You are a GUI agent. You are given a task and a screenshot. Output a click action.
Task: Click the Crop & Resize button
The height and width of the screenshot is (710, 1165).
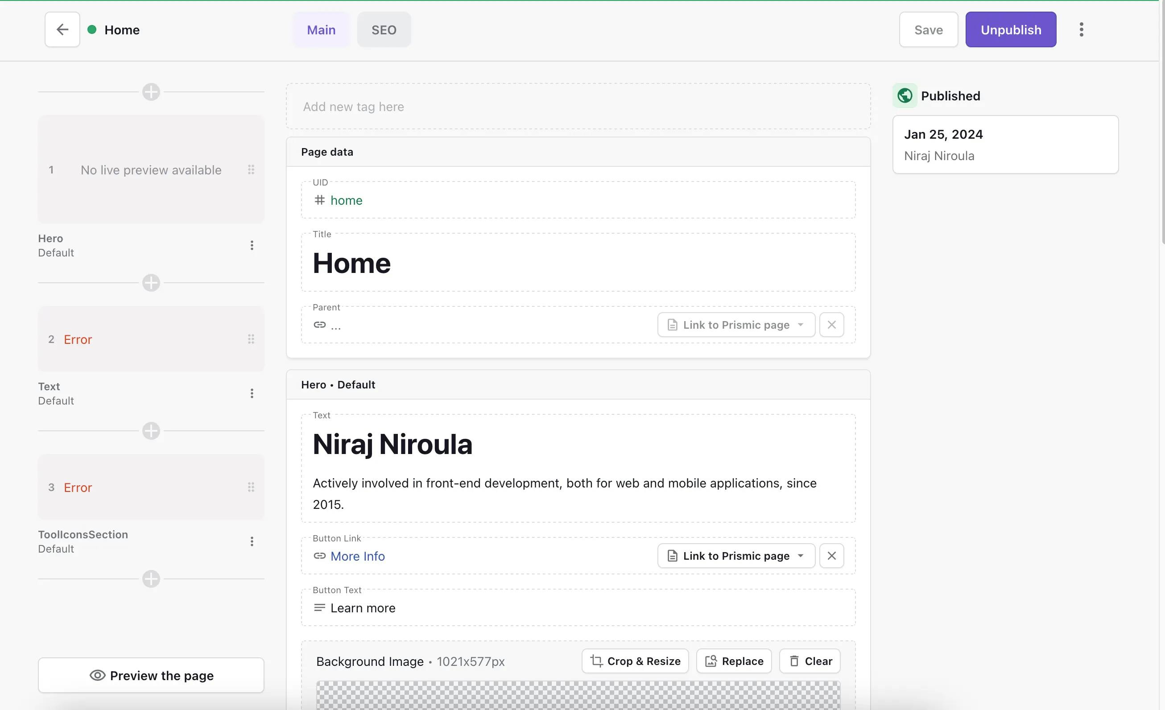tap(635, 661)
